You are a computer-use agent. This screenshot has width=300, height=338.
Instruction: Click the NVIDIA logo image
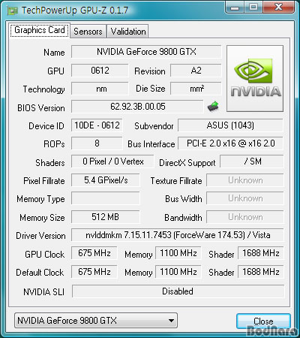255,79
